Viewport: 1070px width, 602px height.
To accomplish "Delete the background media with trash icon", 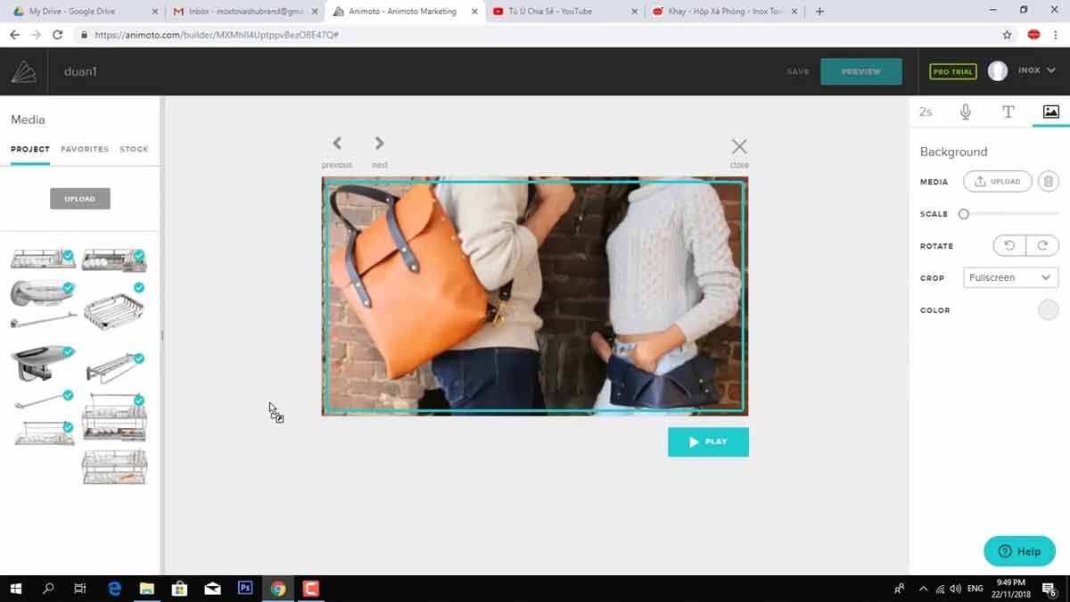I will click(x=1048, y=181).
